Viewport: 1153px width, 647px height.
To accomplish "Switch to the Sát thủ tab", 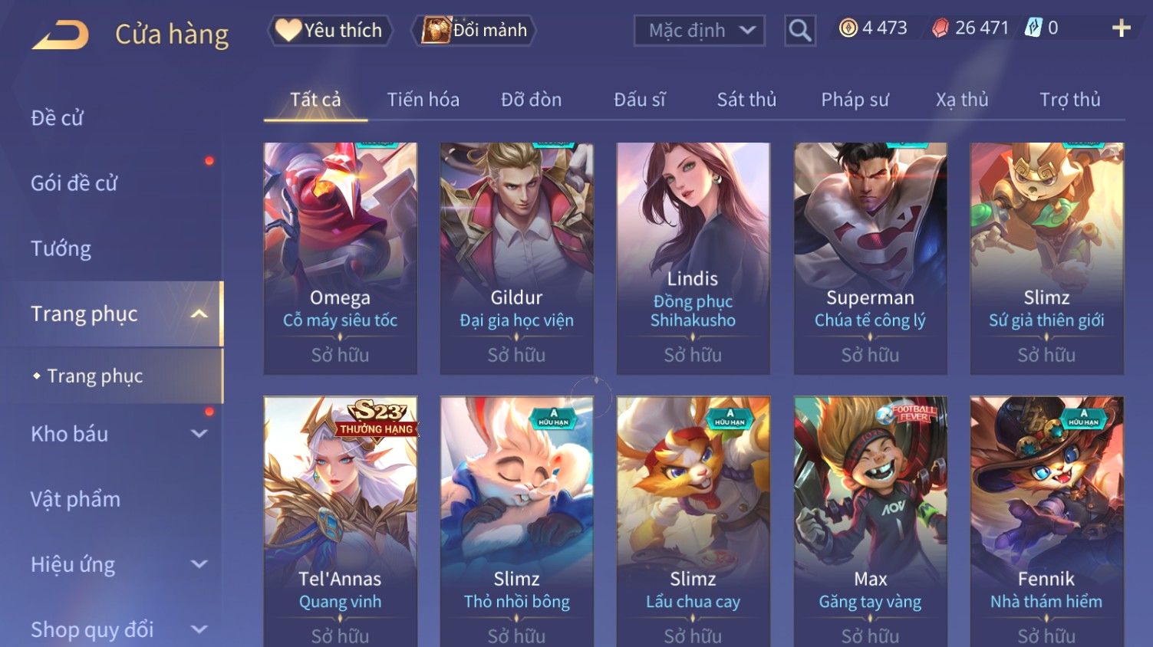I will [x=746, y=100].
